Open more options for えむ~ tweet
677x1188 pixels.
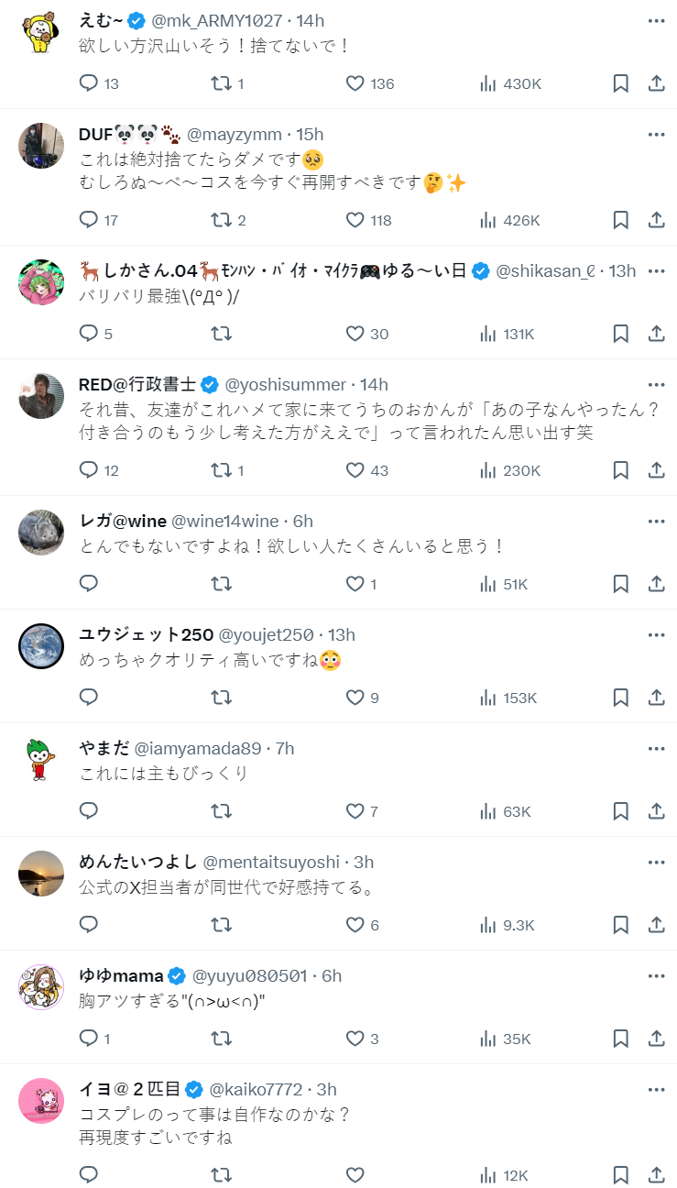point(656,21)
